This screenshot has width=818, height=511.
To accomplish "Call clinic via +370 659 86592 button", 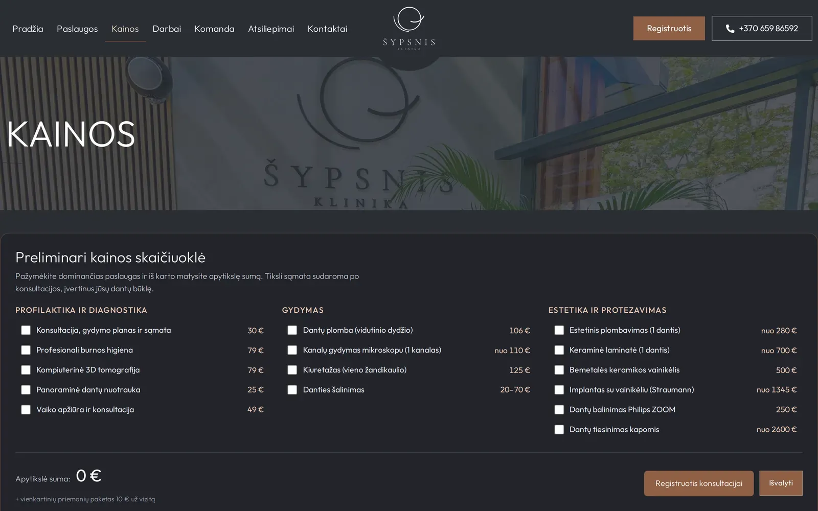I will click(x=762, y=28).
